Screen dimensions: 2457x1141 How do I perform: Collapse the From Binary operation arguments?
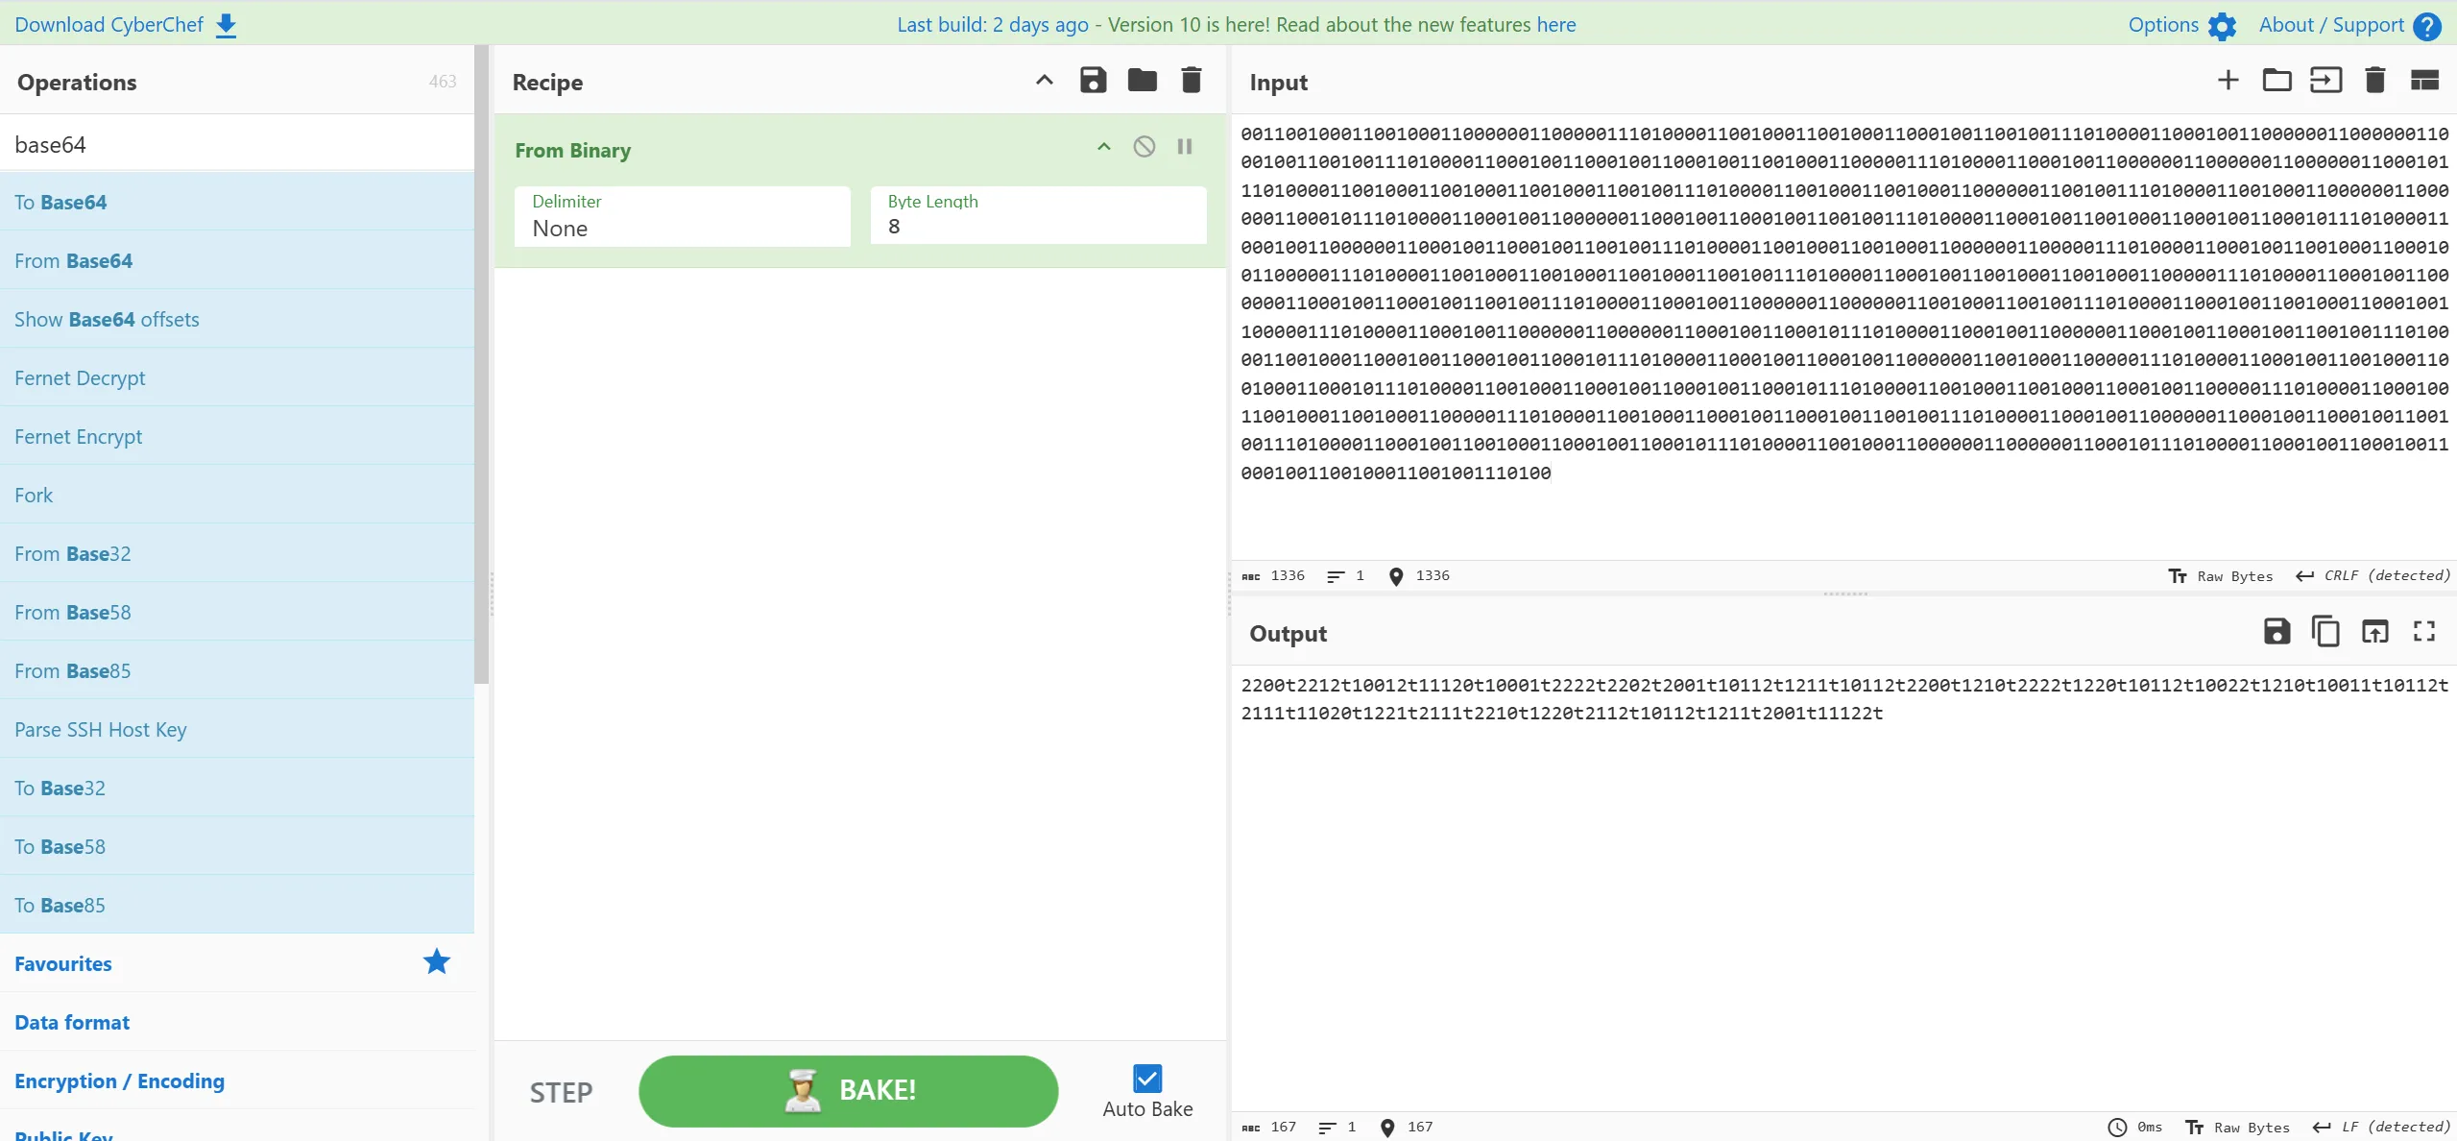[1104, 147]
